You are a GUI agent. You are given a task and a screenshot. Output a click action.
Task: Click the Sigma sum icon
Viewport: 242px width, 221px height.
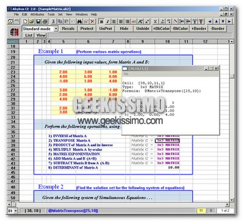tap(155, 21)
